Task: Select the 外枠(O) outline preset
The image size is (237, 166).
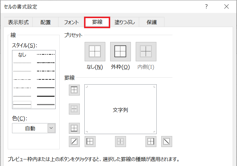Action: pyautogui.click(x=120, y=52)
